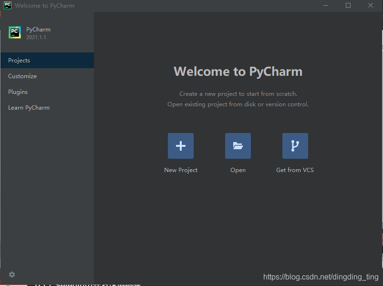Click the PyCharm name in the sidebar
383x286 pixels.
(x=38, y=30)
